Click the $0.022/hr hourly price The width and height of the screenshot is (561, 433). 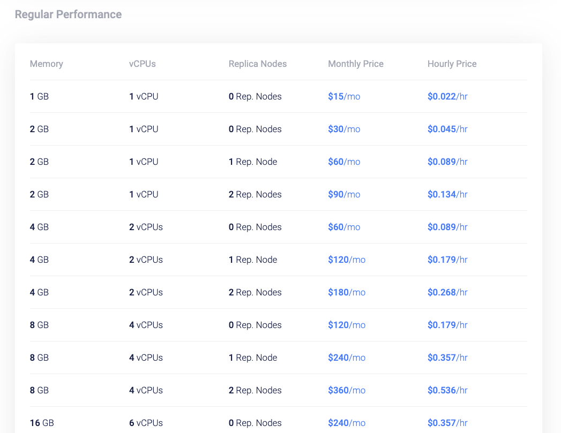click(447, 96)
